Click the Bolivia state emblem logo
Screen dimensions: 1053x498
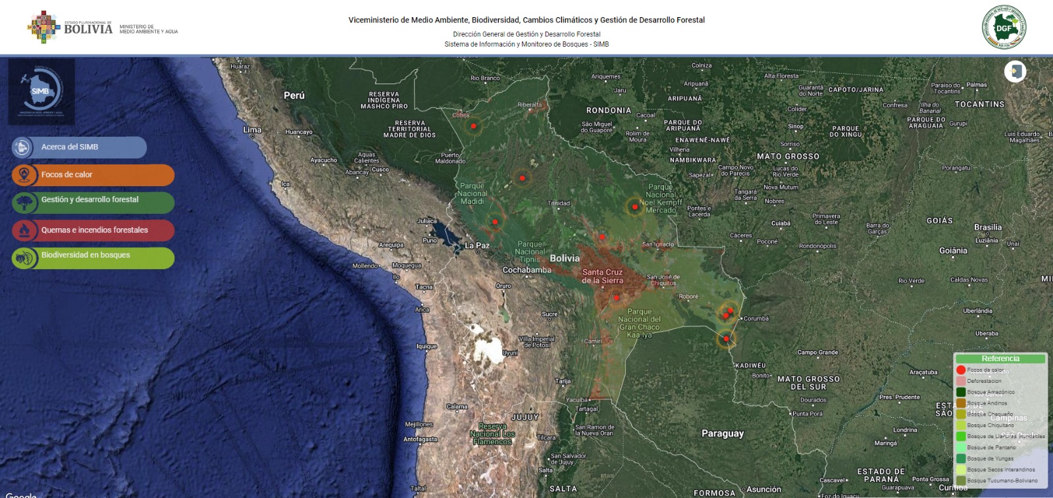tap(43, 27)
